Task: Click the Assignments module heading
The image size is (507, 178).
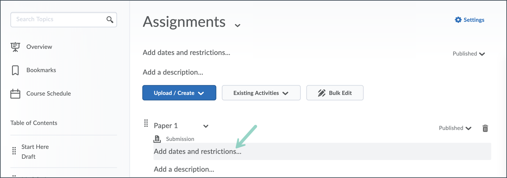Action: tap(184, 22)
